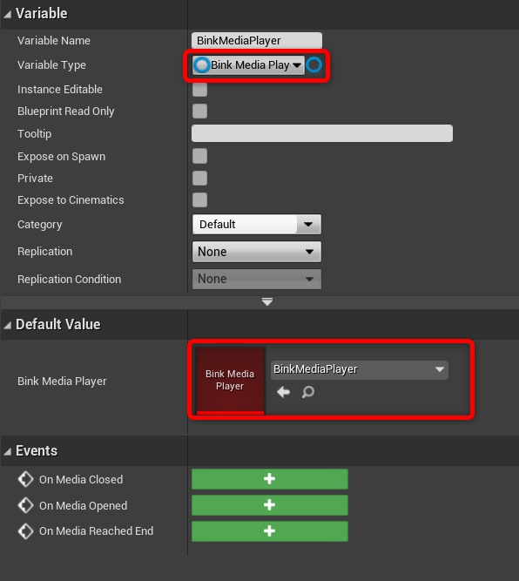This screenshot has width=519, height=581.
Task: Click the Instance Editable label
Action: coord(59,90)
